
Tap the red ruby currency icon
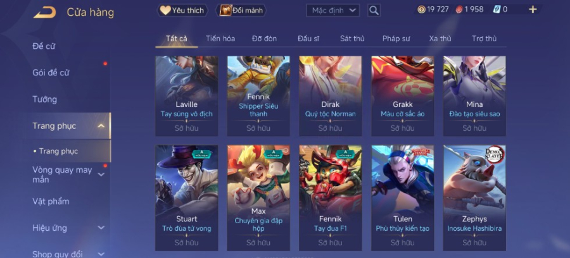pyautogui.click(x=460, y=9)
